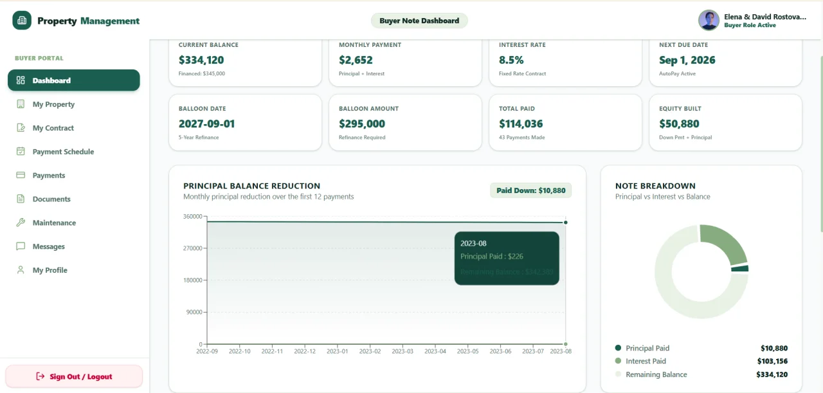Click the user profile avatar photo
This screenshot has width=823, height=393.
pos(709,21)
